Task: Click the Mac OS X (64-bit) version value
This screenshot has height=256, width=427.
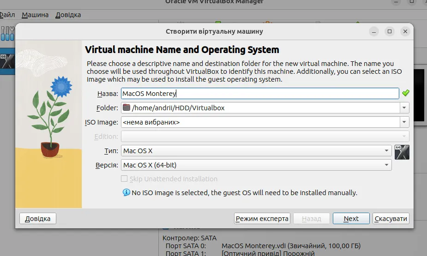Action: (x=150, y=165)
